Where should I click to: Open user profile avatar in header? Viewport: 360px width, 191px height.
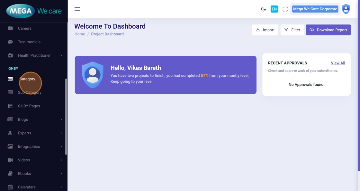(x=346, y=9)
